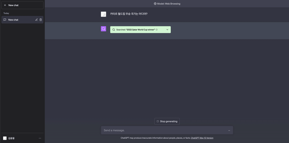Click the Model: Web Browsing label
Screen dimensions: 289x143
[x=169, y=4]
